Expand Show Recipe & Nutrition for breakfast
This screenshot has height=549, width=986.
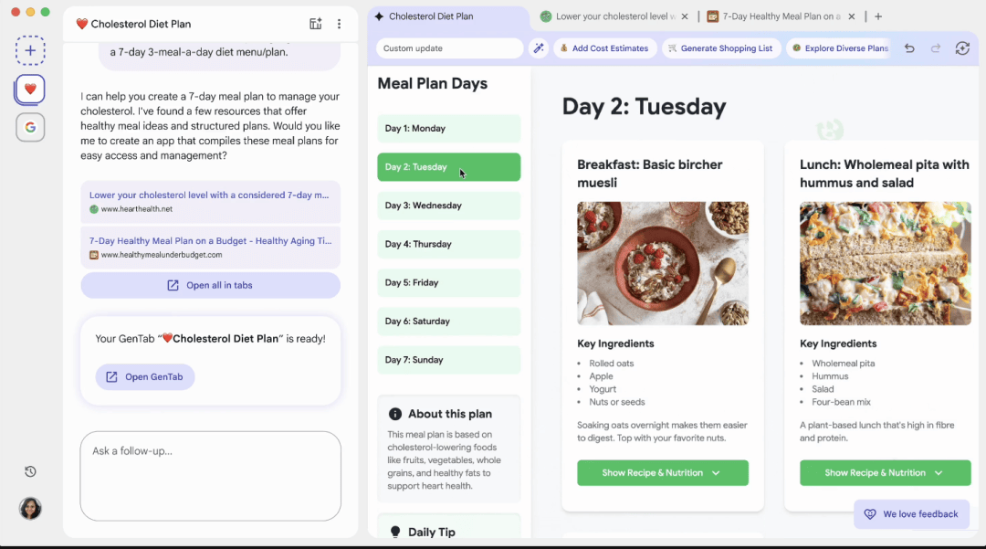[x=662, y=472]
